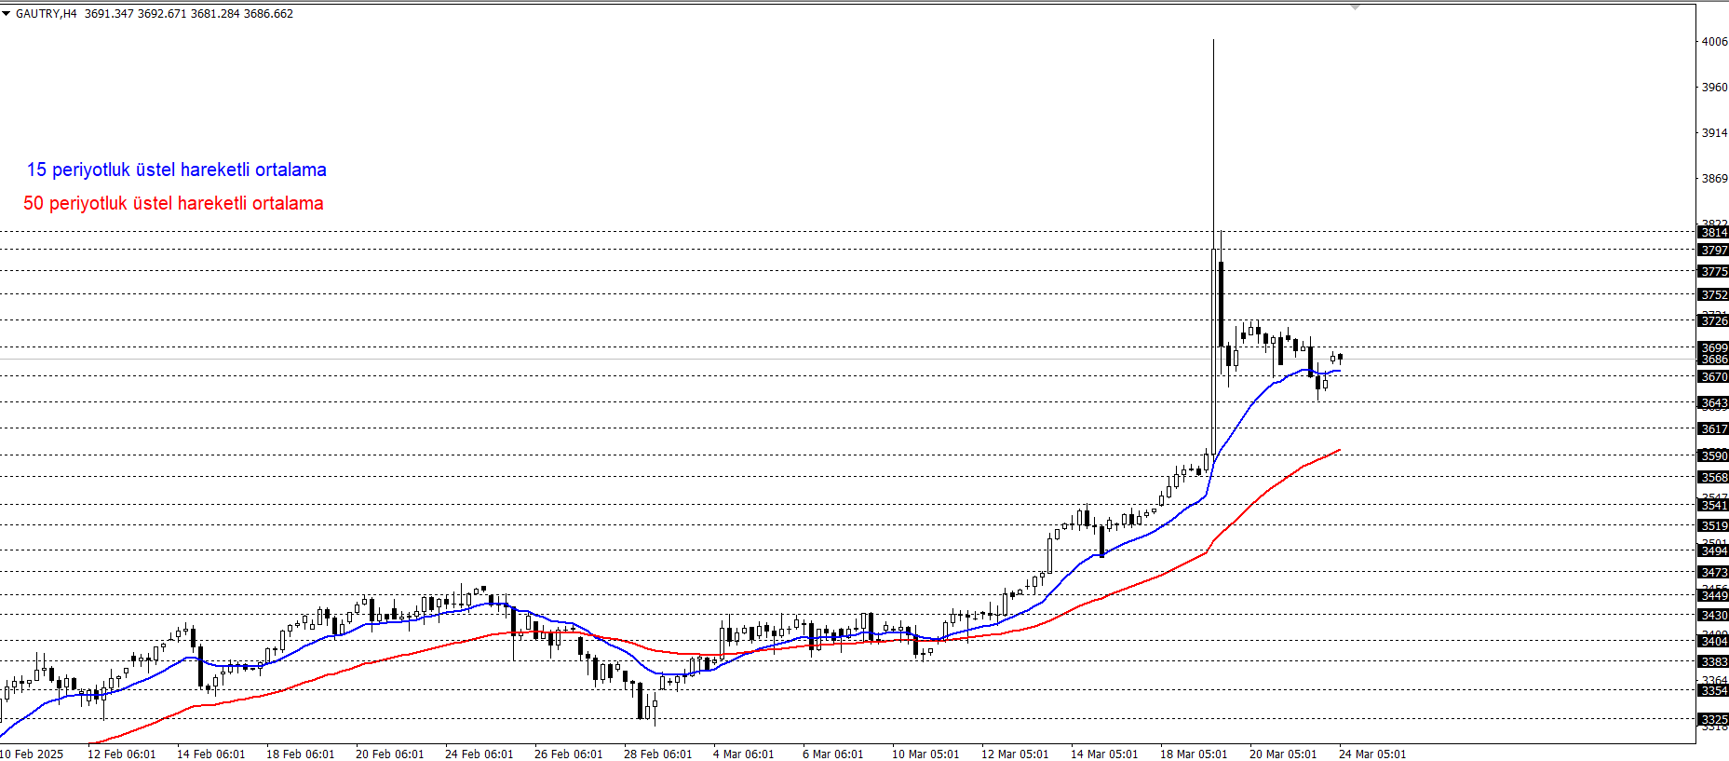1729x761 pixels.
Task: Click the 3430 price level label
Action: (1714, 615)
